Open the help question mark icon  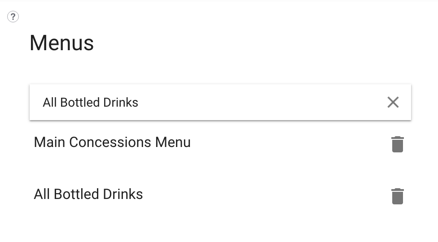tap(13, 17)
